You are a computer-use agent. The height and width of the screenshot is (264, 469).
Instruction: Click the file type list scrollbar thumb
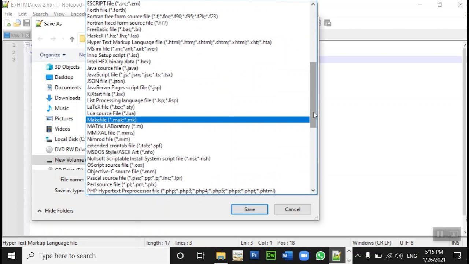(x=313, y=95)
